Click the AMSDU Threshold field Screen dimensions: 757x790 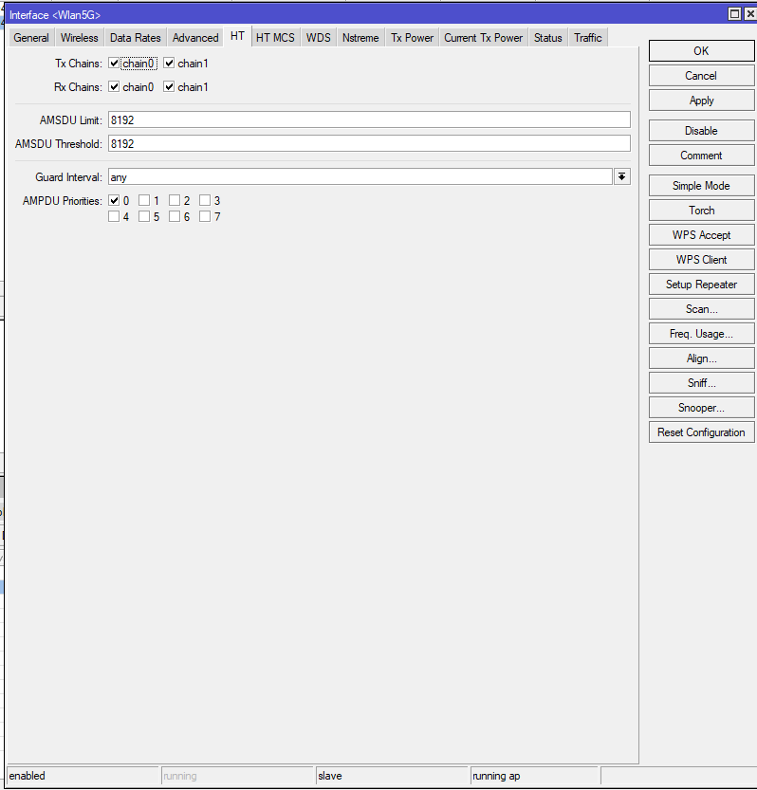coord(369,143)
